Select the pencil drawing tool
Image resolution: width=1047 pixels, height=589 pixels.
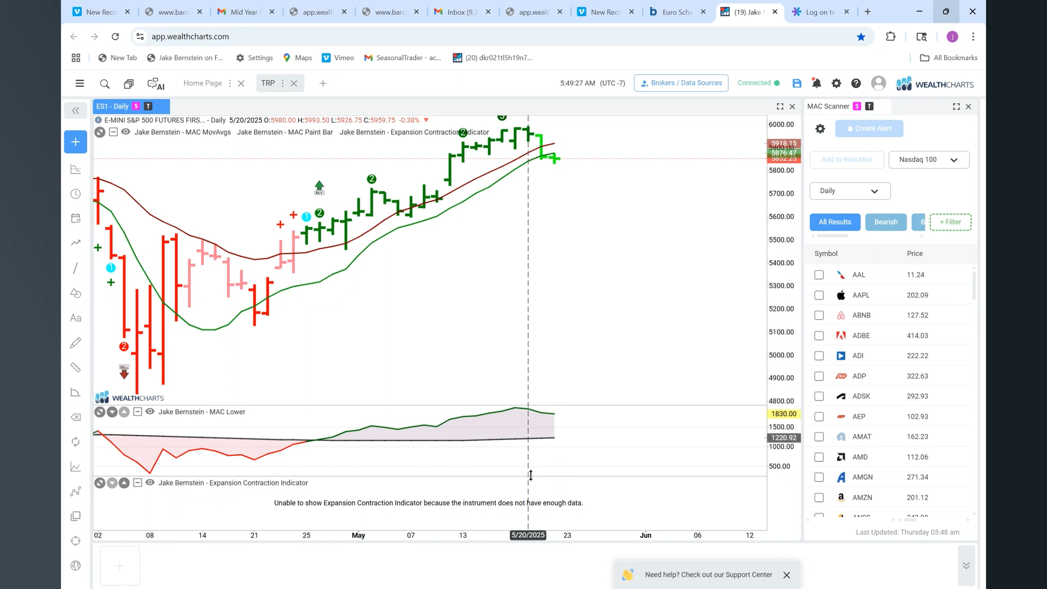(76, 342)
